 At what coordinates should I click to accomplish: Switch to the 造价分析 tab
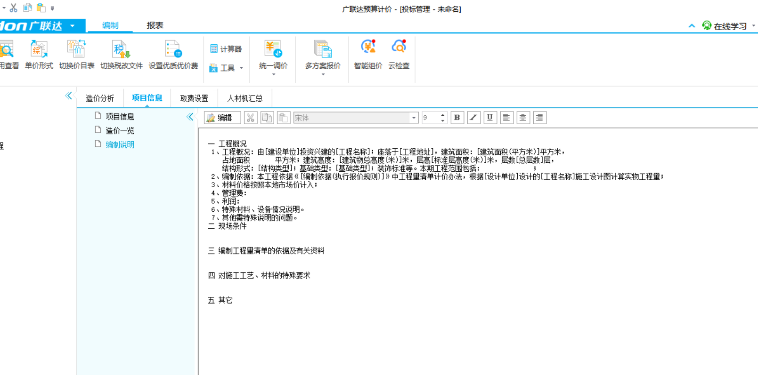[x=100, y=98]
